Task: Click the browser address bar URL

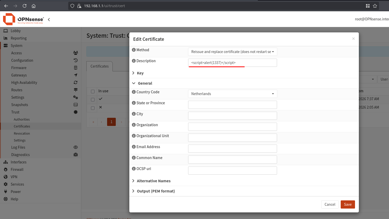Action: (x=104, y=6)
